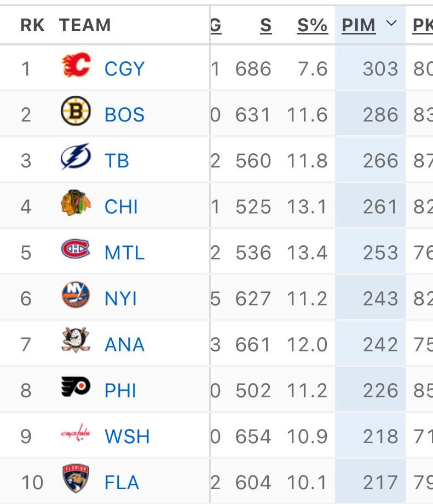Click the Boston Bruins logo

coord(76,113)
